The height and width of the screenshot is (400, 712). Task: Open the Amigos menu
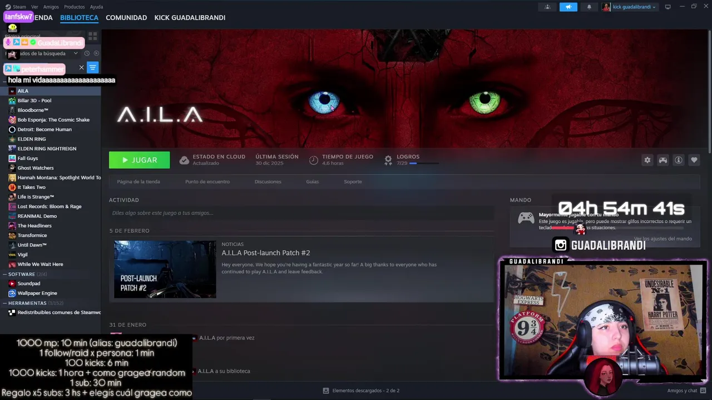(x=51, y=7)
